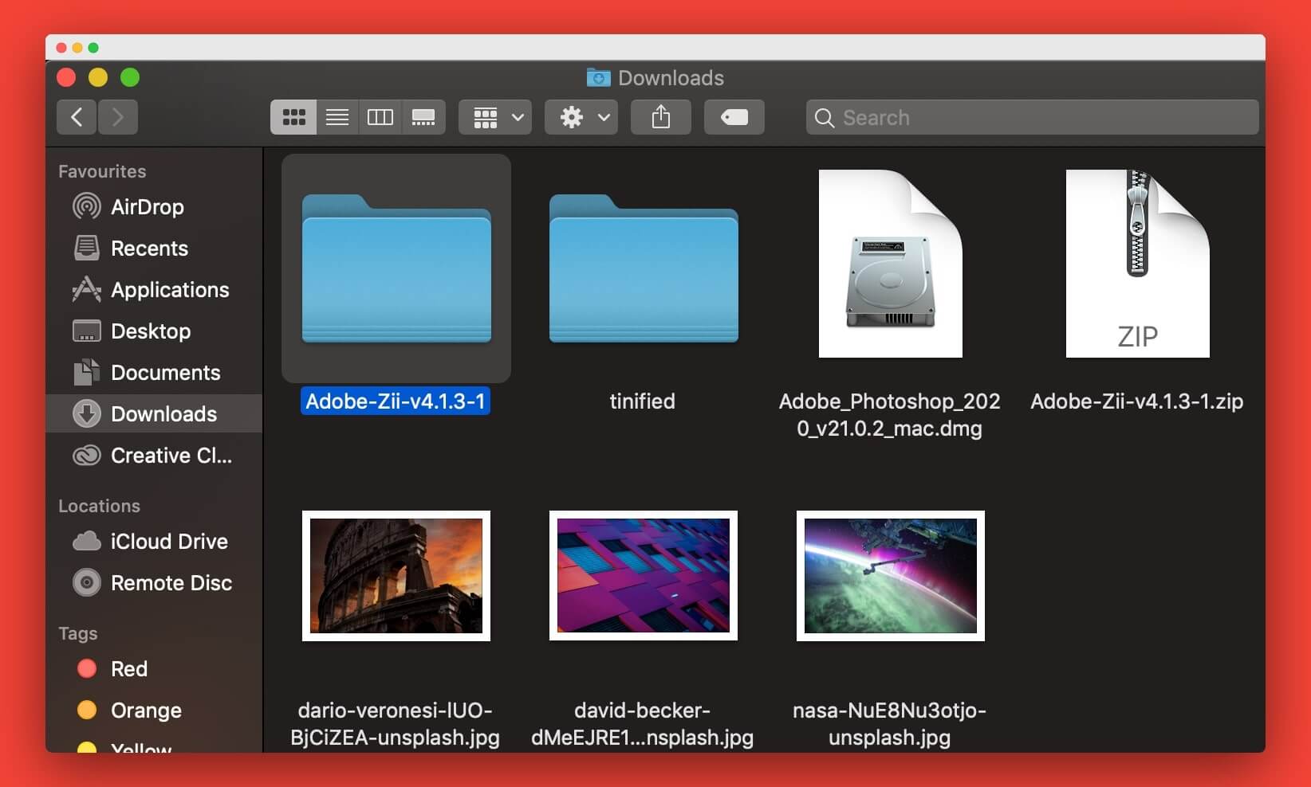This screenshot has height=787, width=1311.
Task: Select the NASA space station photo thumbnail
Action: pos(891,576)
